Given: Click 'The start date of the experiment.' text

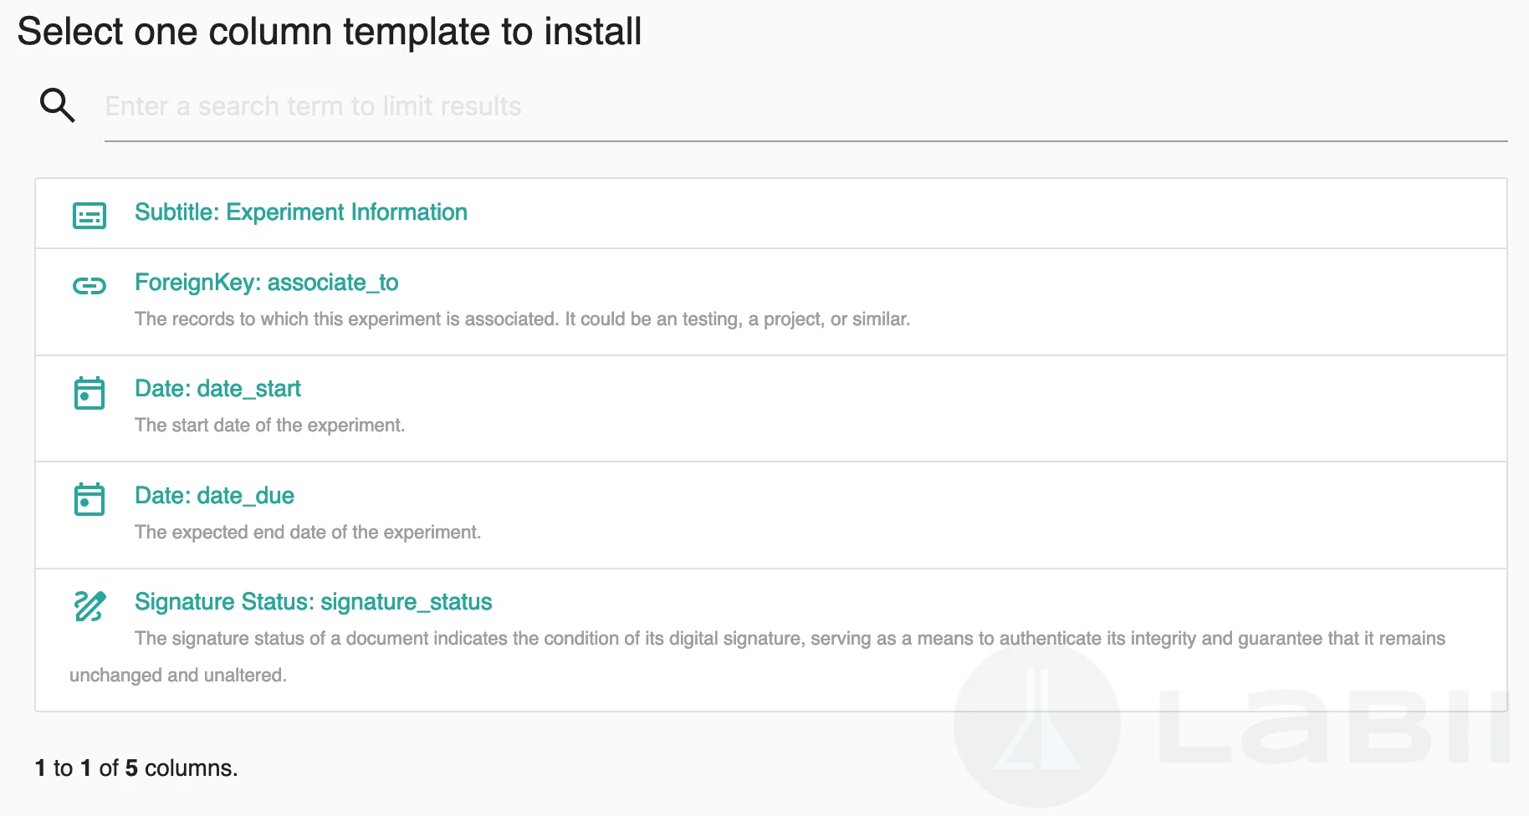Looking at the screenshot, I should [269, 426].
